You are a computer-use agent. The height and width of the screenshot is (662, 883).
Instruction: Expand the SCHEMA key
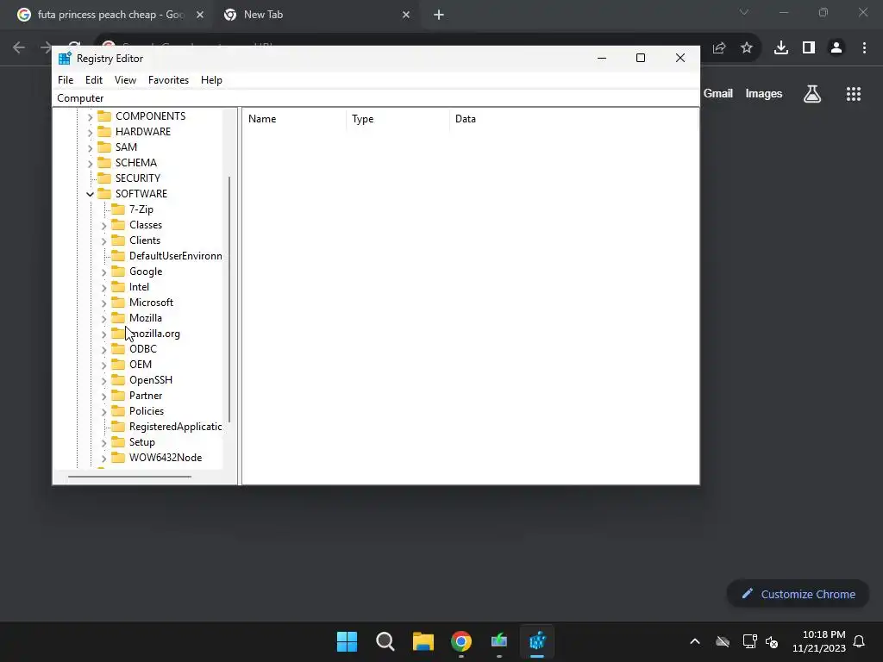(90, 163)
